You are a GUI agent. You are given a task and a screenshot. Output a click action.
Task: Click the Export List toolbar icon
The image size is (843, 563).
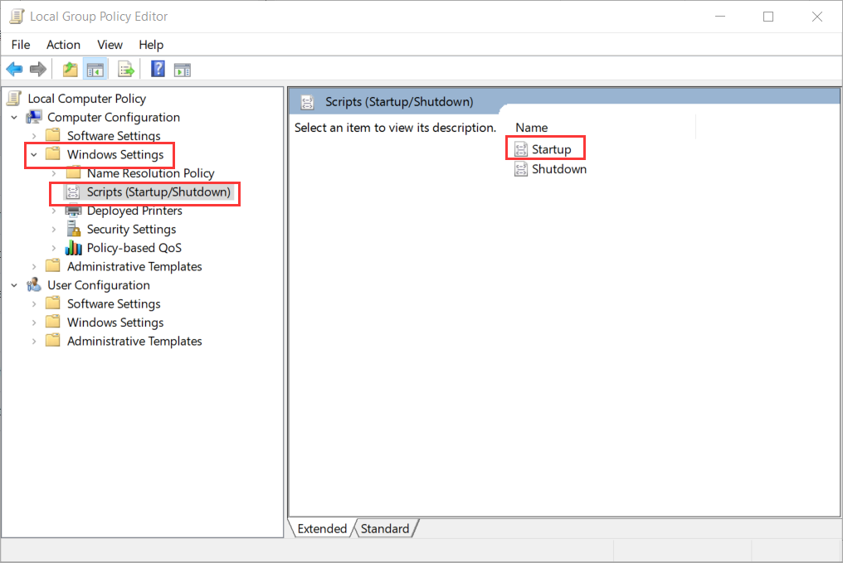126,70
